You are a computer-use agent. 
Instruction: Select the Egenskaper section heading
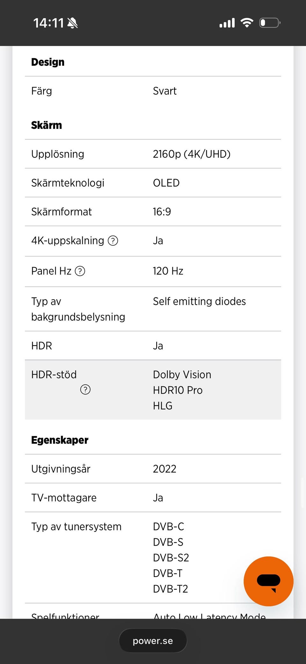pyautogui.click(x=60, y=440)
